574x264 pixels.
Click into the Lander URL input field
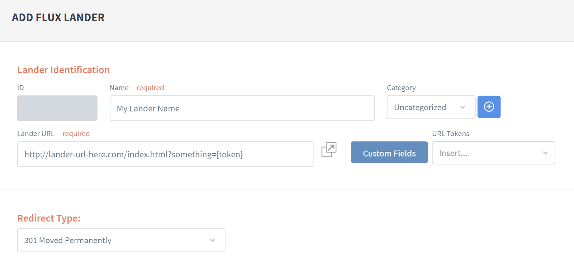coord(165,154)
